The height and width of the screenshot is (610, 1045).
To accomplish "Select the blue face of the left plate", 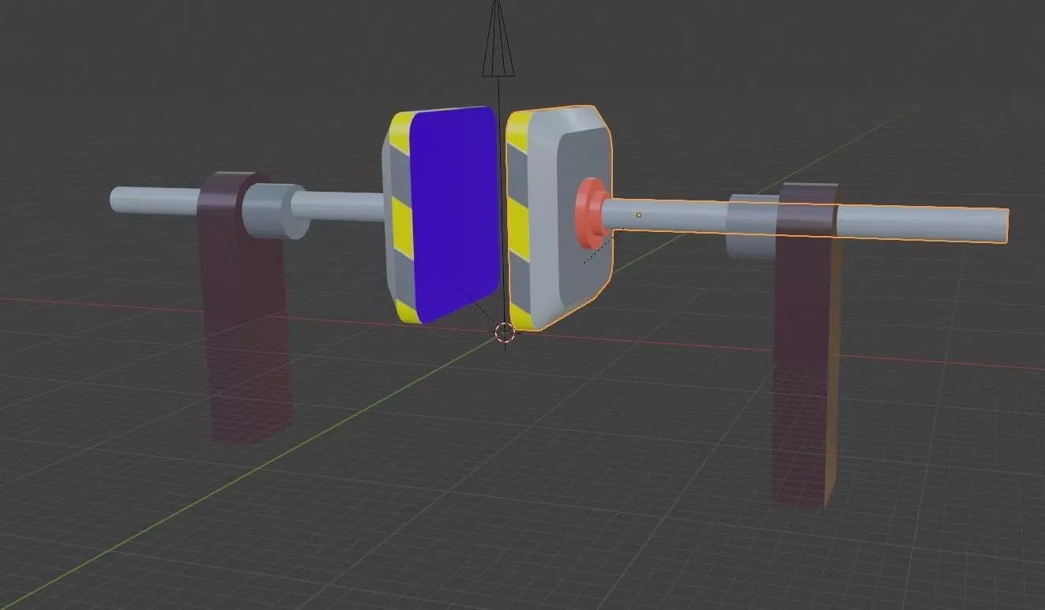I will tap(454, 213).
